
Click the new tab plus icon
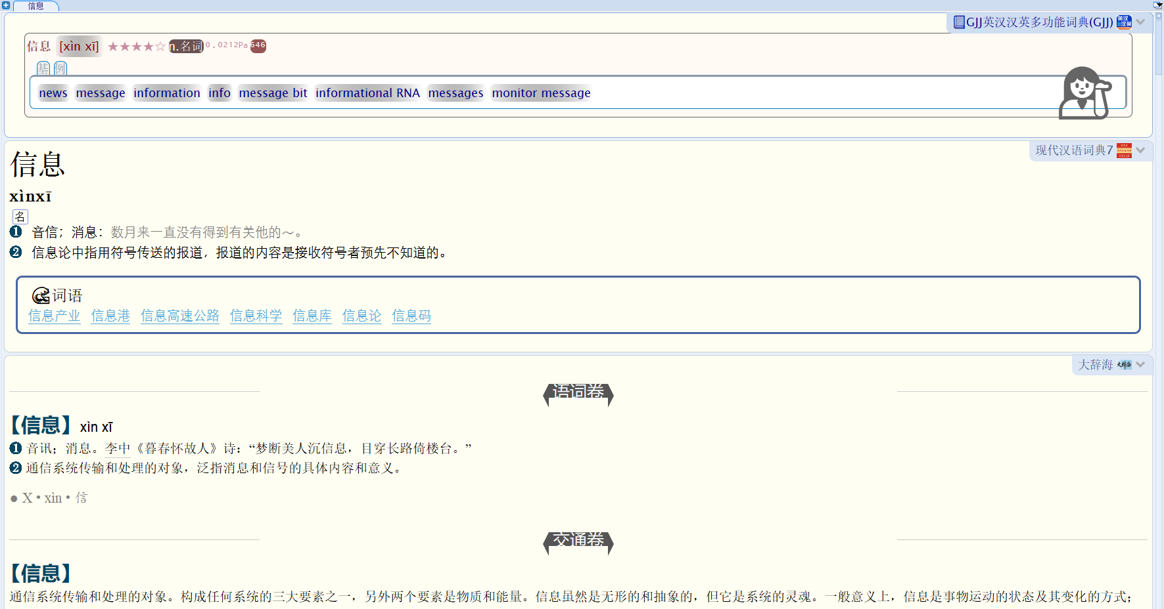(x=6, y=5)
